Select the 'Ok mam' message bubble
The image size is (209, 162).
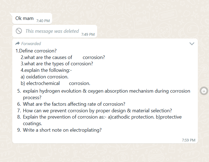(32, 19)
